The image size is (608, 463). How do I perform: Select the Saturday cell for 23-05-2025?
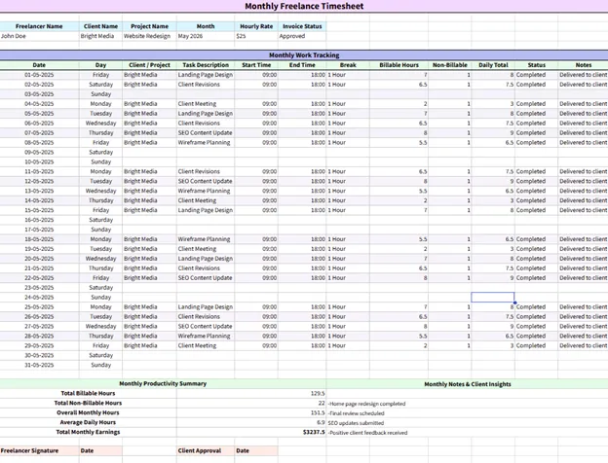100,288
